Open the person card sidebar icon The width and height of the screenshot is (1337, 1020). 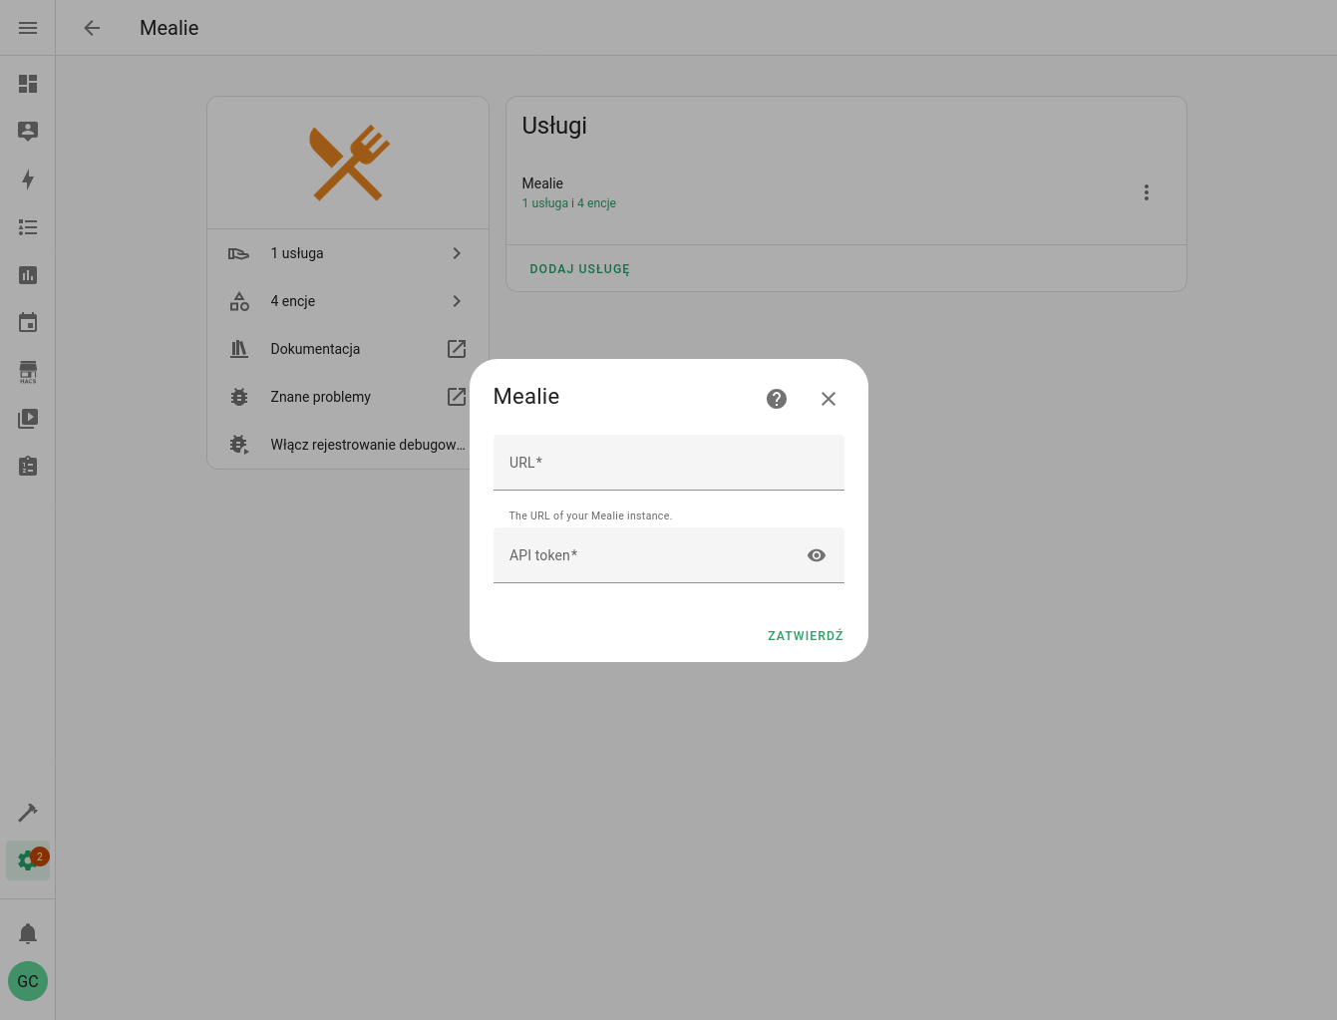(x=28, y=132)
